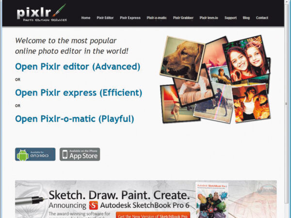Click the pen illustration in the banner

(31, 201)
